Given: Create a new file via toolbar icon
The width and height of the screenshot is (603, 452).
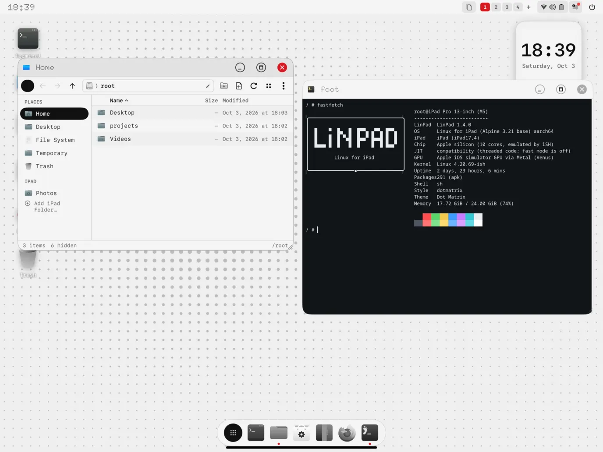Looking at the screenshot, I should pyautogui.click(x=239, y=86).
